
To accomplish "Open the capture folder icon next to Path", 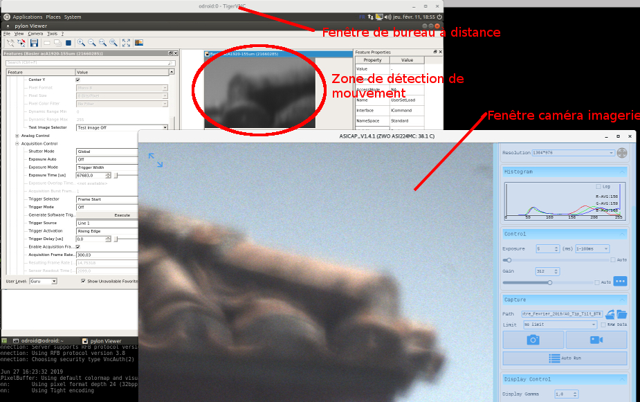I will pos(621,314).
